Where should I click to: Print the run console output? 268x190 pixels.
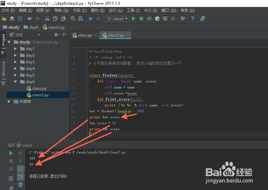pos(20,185)
